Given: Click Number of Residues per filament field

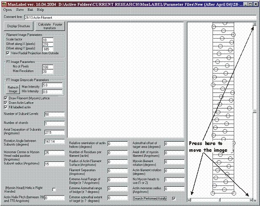Looking at the screenshot, I should click(117, 153).
